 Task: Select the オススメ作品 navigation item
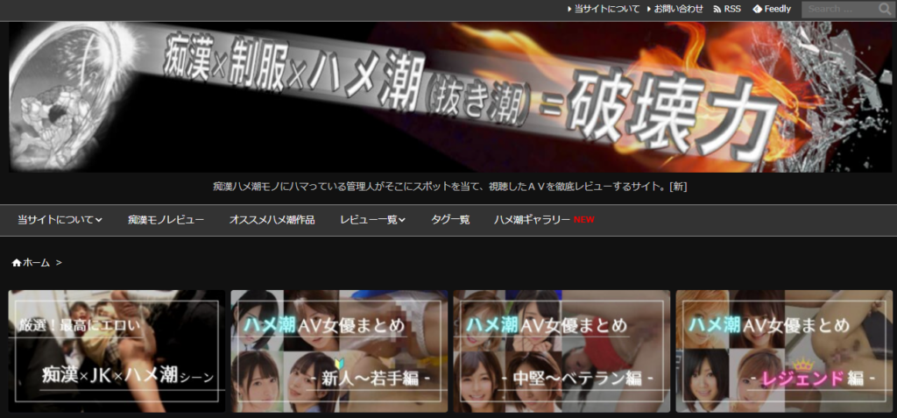coord(272,220)
